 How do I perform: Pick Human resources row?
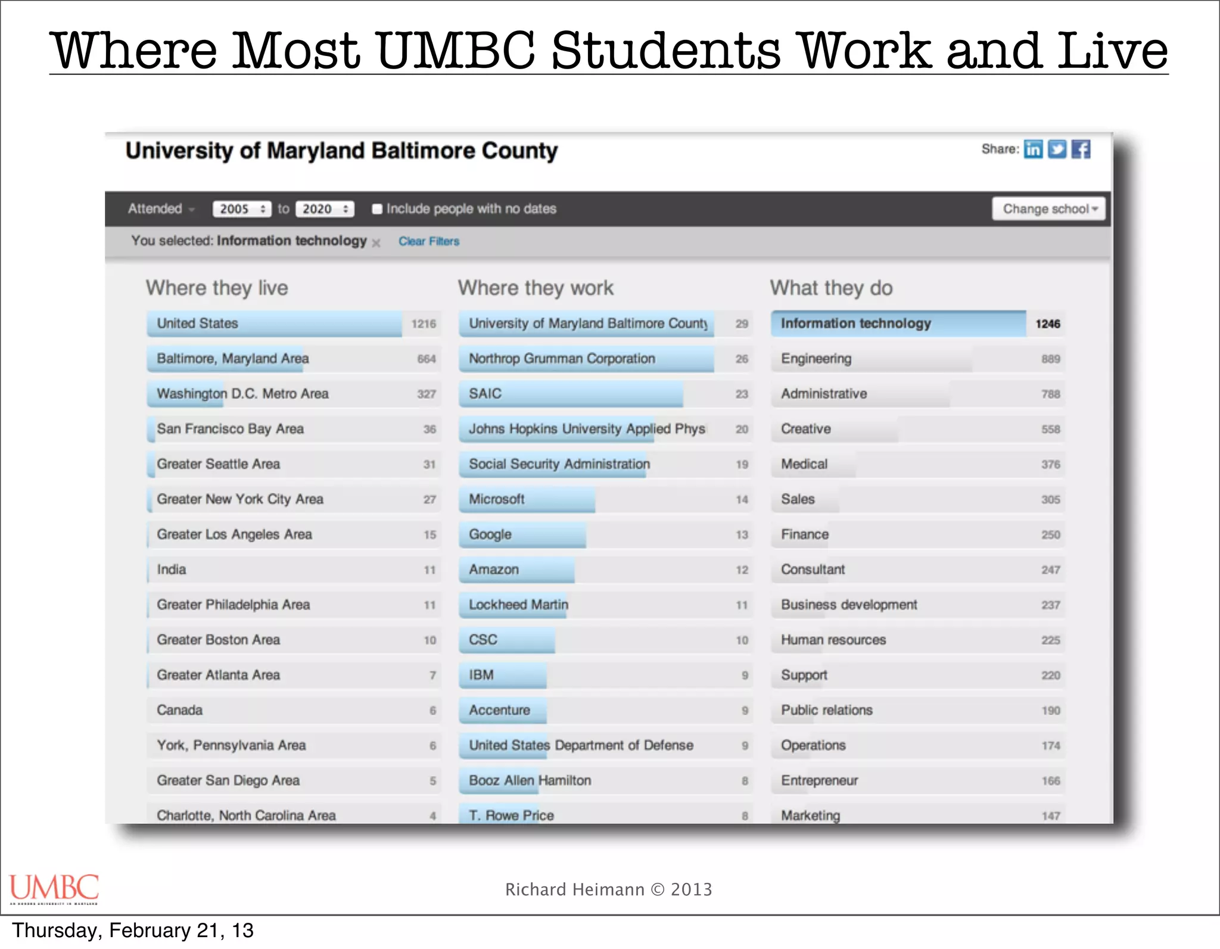coord(918,640)
